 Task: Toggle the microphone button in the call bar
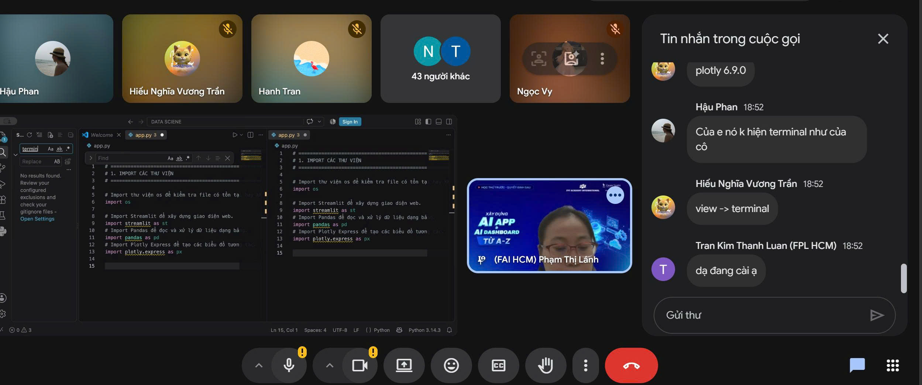(x=289, y=365)
